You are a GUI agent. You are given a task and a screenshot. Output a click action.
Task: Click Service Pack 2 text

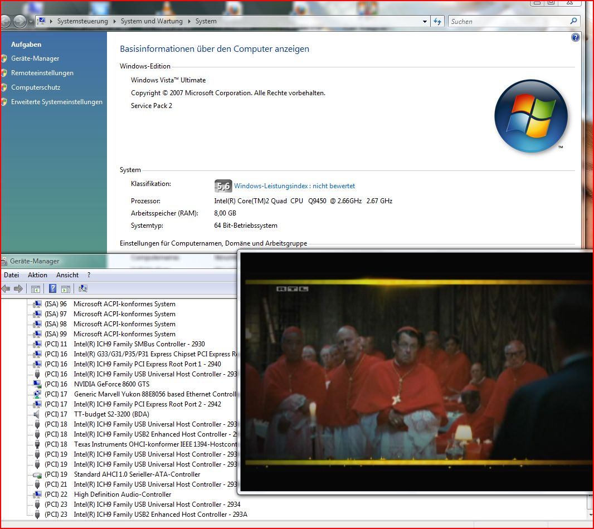(152, 106)
